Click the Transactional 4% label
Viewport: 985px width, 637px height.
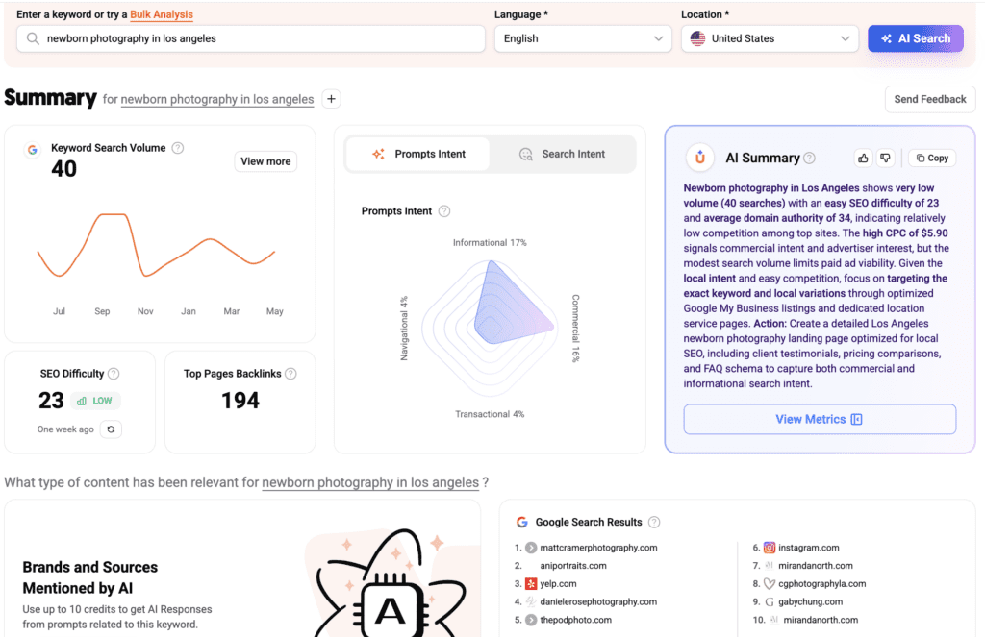point(490,414)
